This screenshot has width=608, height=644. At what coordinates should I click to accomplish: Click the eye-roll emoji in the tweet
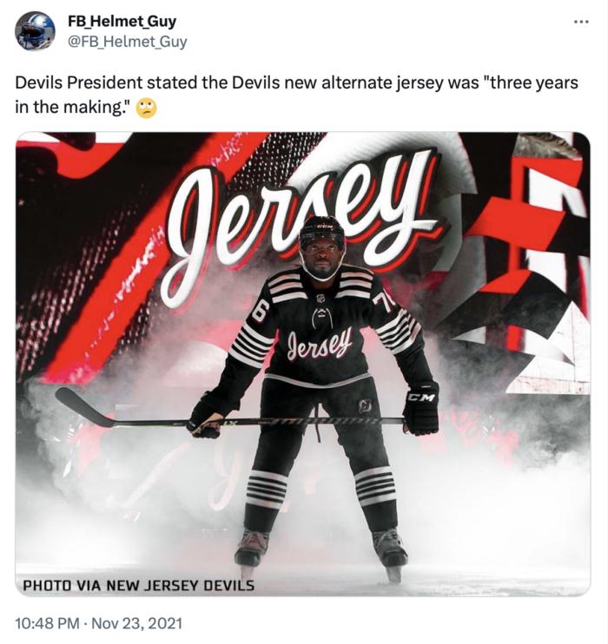pos(146,108)
